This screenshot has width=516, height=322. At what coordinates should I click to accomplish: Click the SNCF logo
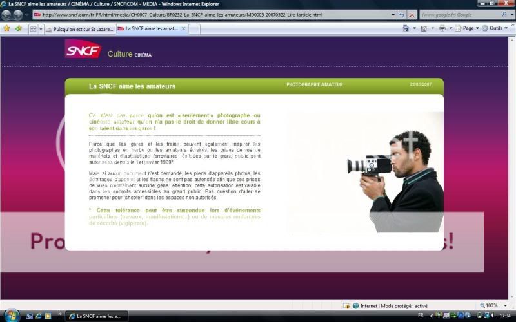coord(83,49)
